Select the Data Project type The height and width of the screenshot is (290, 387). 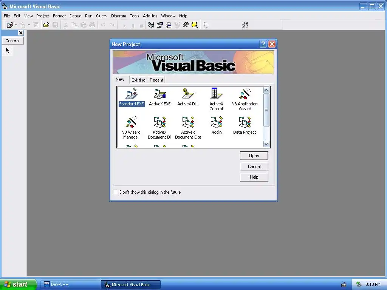pos(245,125)
